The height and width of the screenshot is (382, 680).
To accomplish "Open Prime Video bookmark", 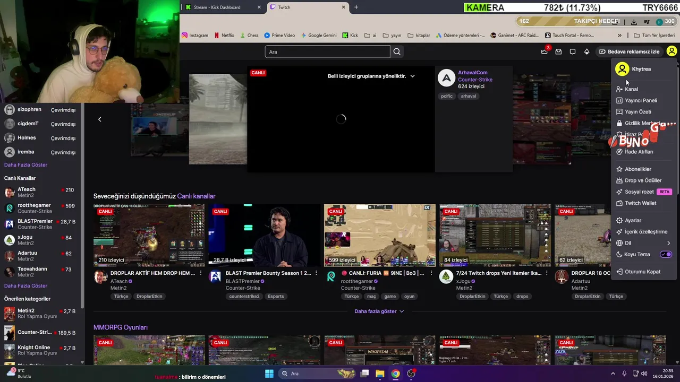I will coord(279,36).
